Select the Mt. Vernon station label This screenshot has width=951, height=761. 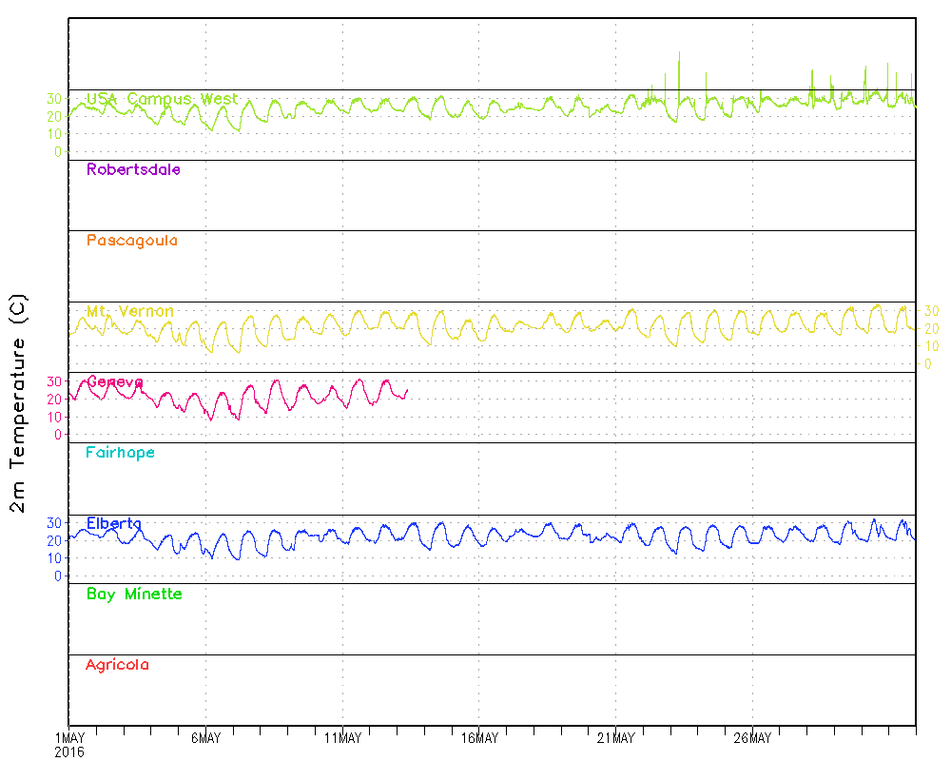[x=129, y=312]
